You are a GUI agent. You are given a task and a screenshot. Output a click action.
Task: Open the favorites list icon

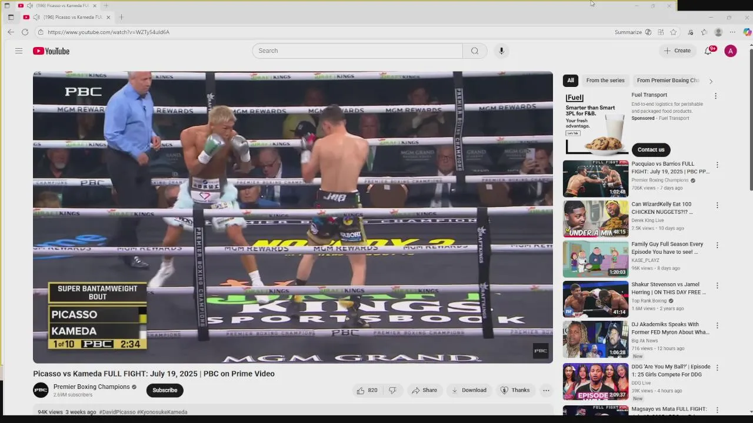[704, 32]
